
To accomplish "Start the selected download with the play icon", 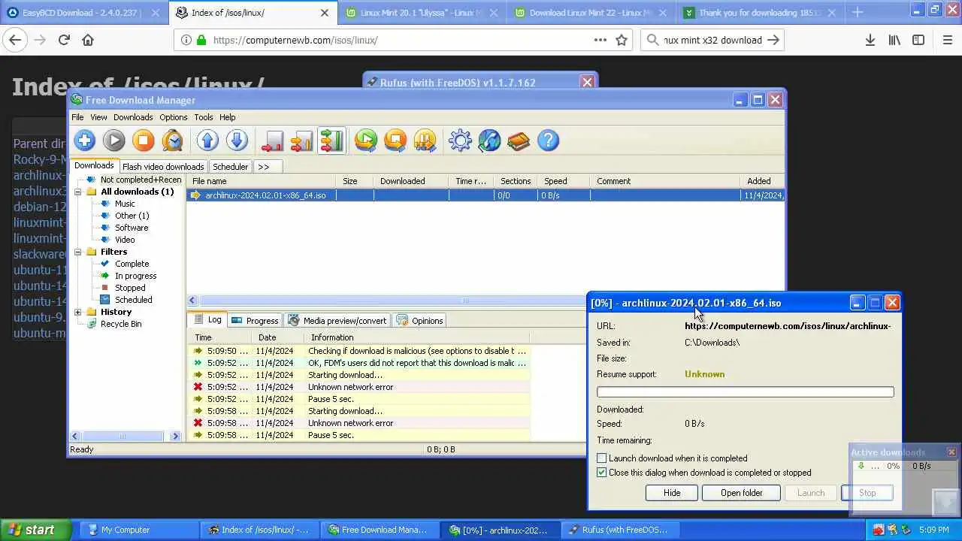I will [113, 141].
